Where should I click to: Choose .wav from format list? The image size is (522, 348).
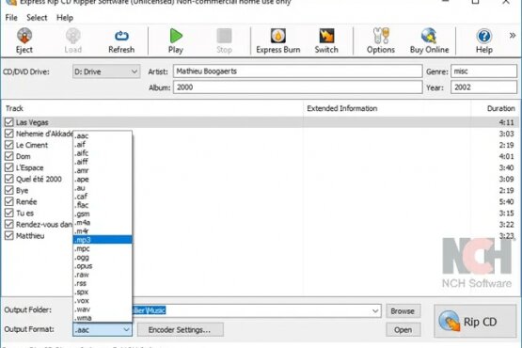click(x=103, y=309)
